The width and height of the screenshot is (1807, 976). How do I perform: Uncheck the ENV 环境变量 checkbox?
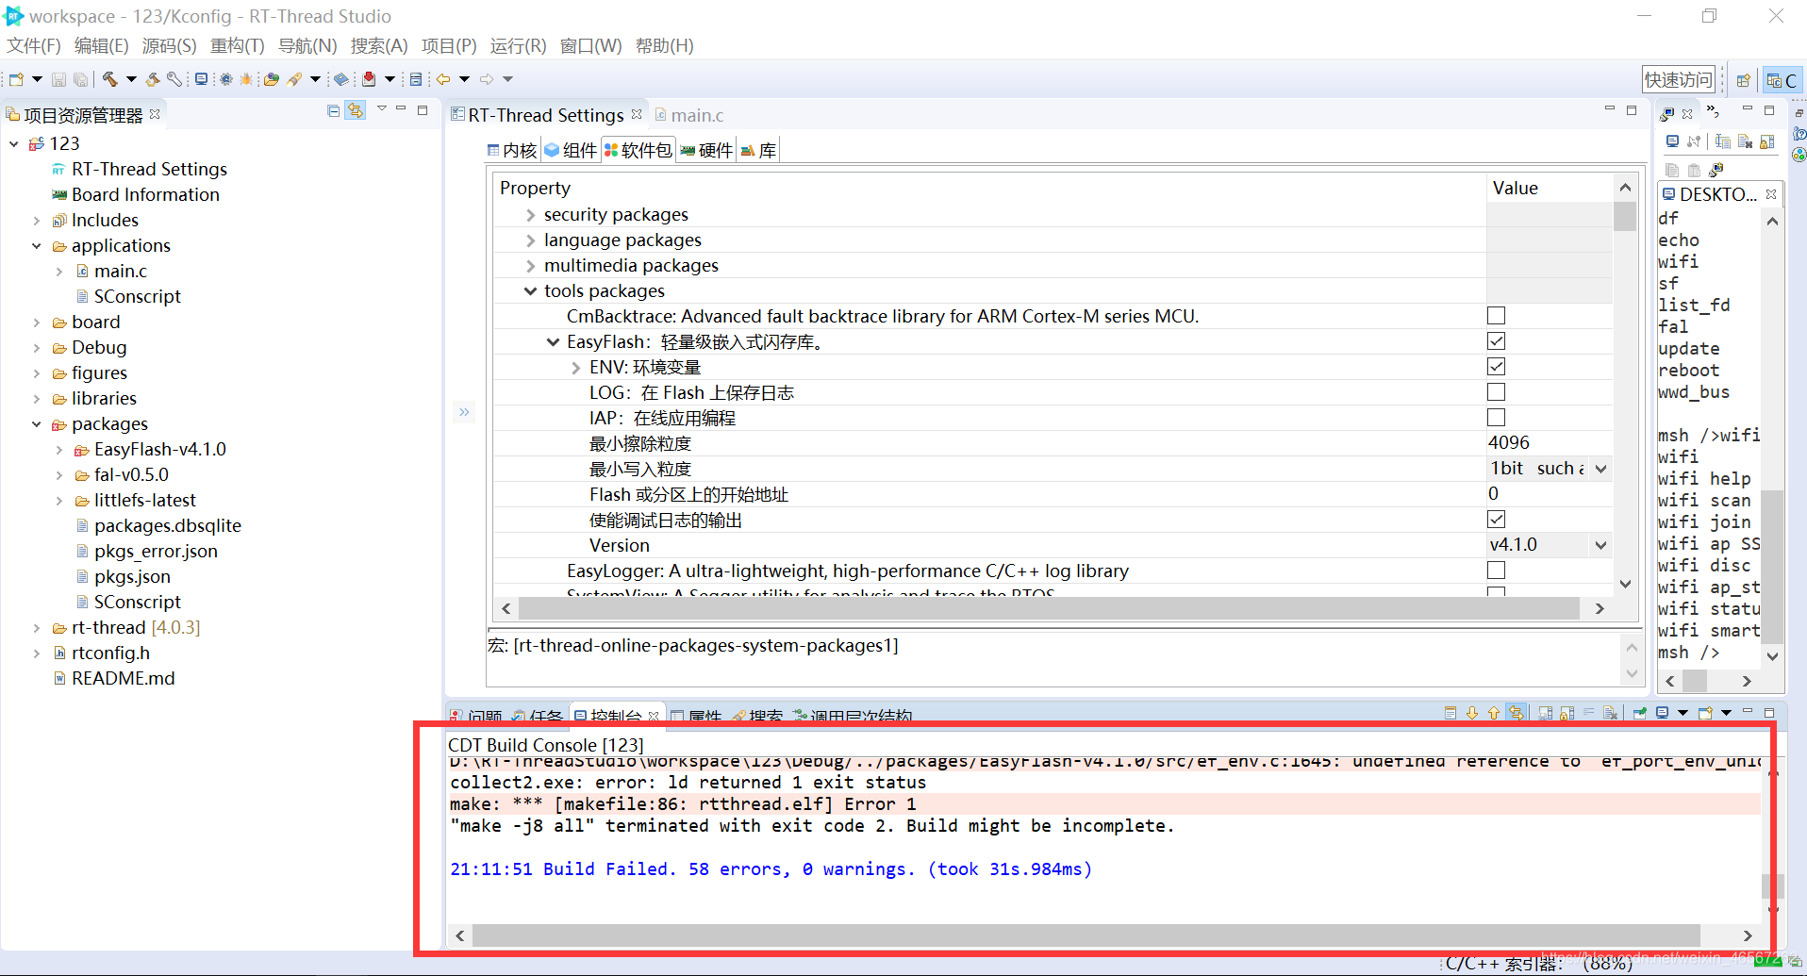(1496, 366)
